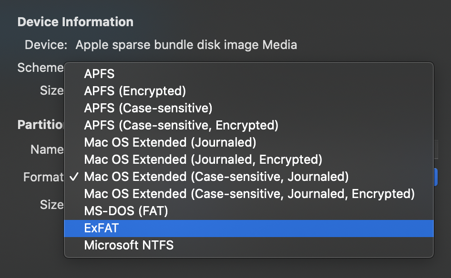
Task: Pick APFS (Case-sensitive) without encryption
Action: point(148,108)
